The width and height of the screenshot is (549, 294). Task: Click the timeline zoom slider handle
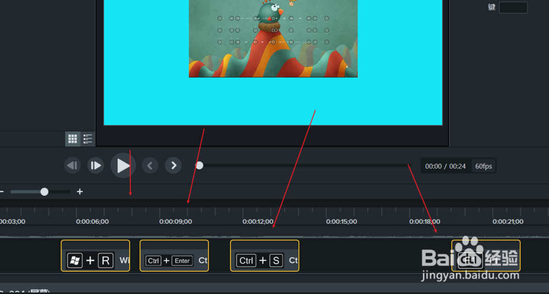tap(44, 192)
